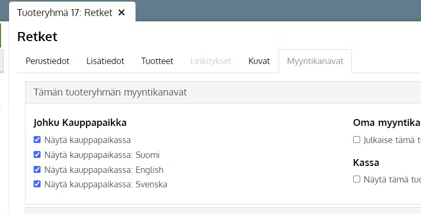This screenshot has width=421, height=214.
Task: Open the Perustiedot tab
Action: [x=47, y=61]
